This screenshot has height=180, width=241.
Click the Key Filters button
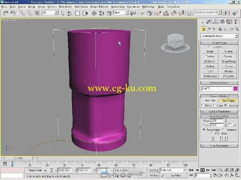[176, 175]
